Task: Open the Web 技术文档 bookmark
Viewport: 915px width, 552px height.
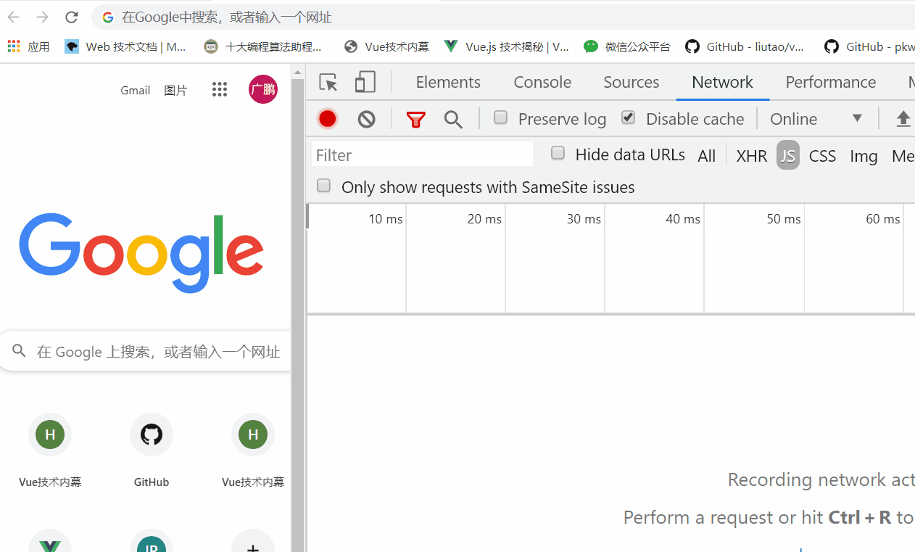Action: tap(125, 46)
